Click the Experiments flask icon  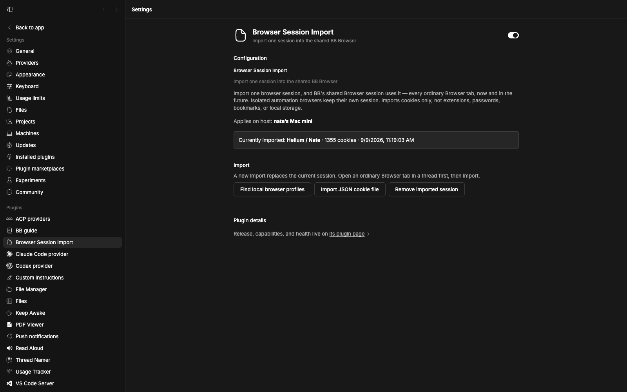point(9,180)
